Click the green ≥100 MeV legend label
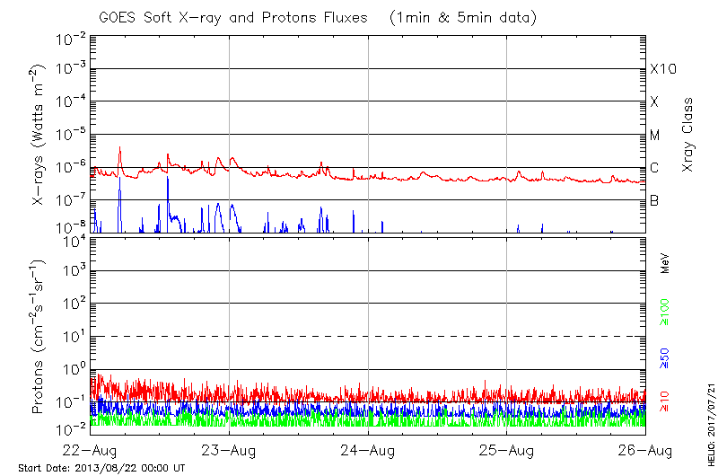This screenshot has width=718, height=476. pyautogui.click(x=665, y=313)
